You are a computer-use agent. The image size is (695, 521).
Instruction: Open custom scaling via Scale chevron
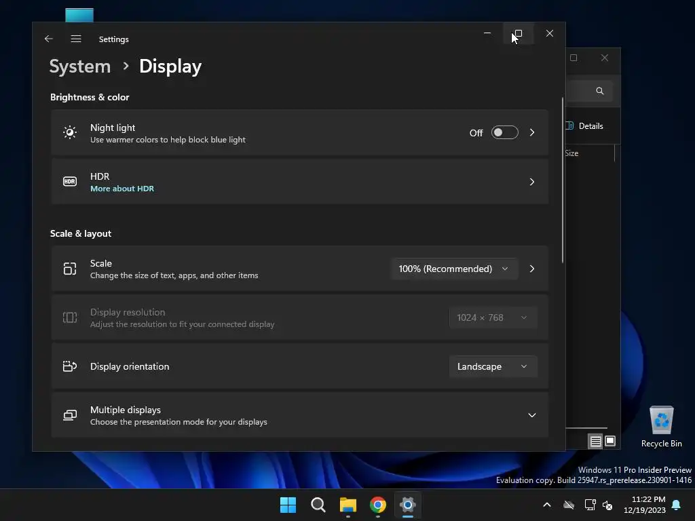point(532,269)
